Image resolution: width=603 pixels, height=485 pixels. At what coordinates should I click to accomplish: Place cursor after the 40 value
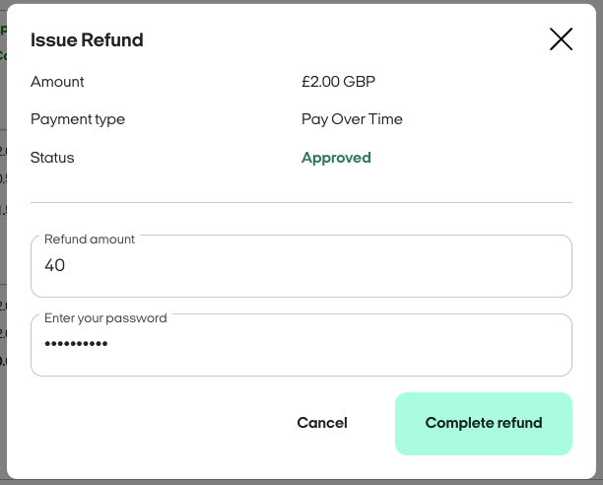tap(67, 265)
